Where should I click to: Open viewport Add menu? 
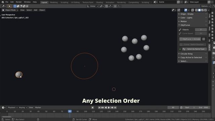(x=35, y=10)
